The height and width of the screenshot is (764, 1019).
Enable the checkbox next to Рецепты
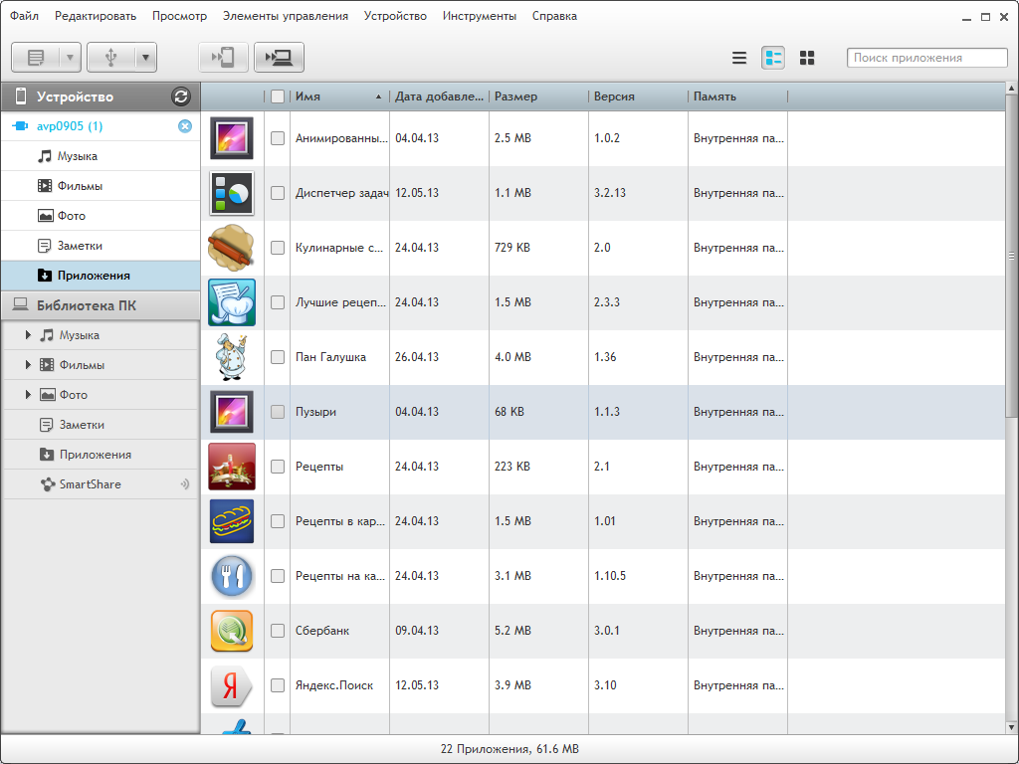click(x=278, y=467)
